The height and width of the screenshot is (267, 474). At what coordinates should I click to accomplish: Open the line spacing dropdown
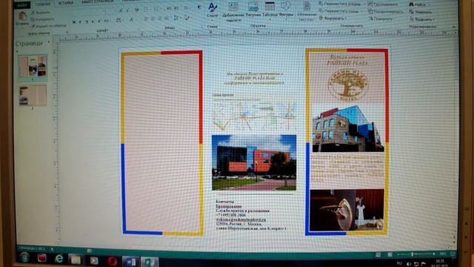click(x=177, y=18)
